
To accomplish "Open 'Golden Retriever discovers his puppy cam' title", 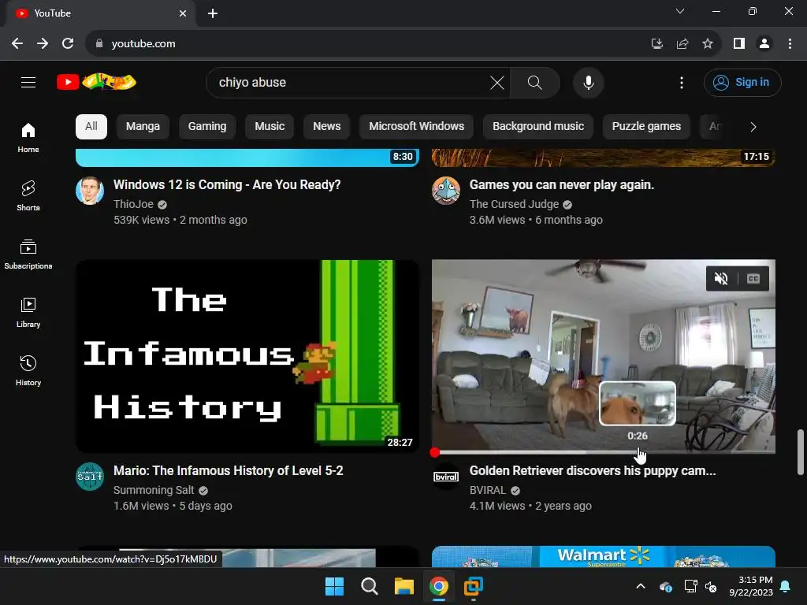I will 593,471.
